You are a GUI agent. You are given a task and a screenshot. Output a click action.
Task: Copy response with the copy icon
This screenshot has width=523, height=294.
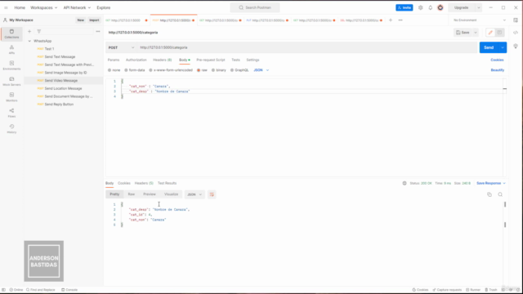489,194
